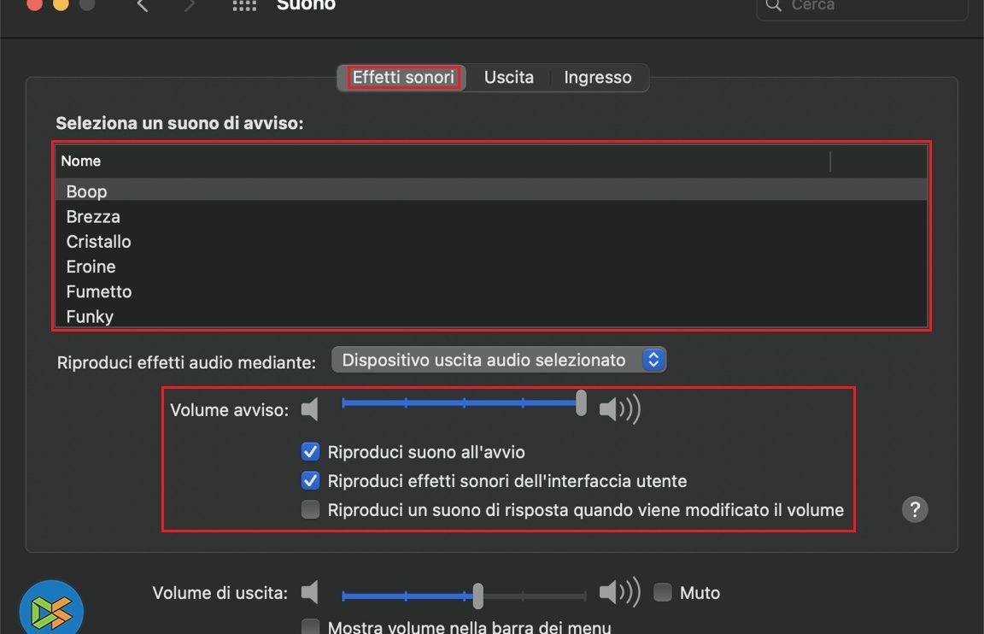Click the Volume avviso slider handle
The image size is (984, 634).
point(581,402)
